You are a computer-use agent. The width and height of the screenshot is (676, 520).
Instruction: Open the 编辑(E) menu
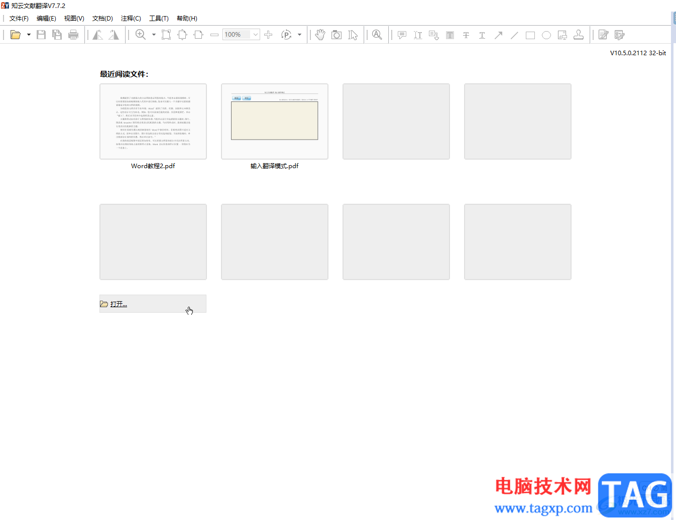[46, 18]
